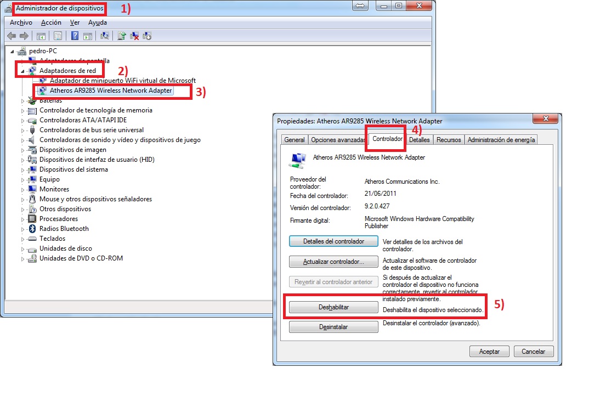Image resolution: width=600 pixels, height=413 pixels.
Task: Click the Back arrow in the toolbar
Action: [12, 36]
